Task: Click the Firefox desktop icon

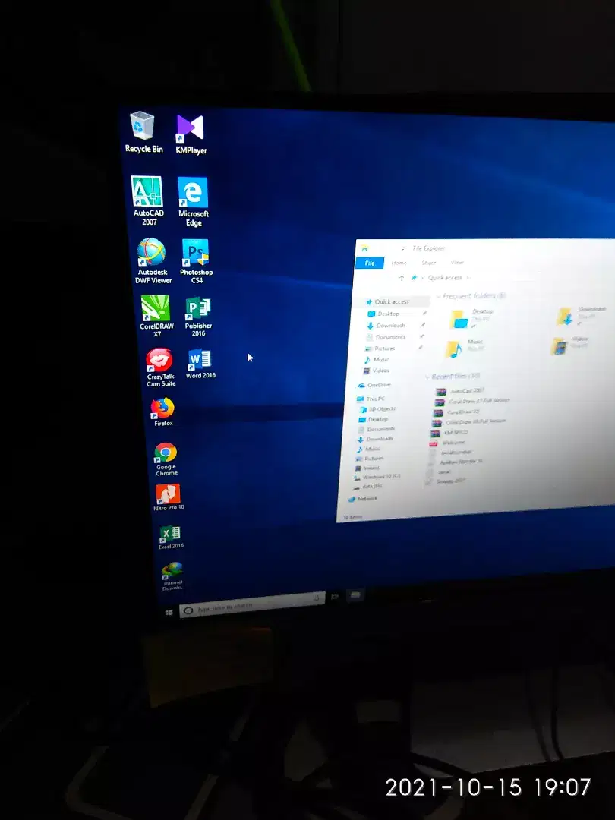Action: coord(162,412)
